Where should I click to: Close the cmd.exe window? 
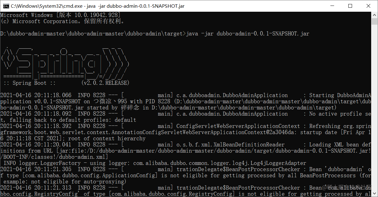(x=368, y=6)
